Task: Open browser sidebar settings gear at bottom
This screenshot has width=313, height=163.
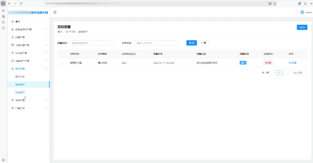Action: tap(3, 160)
